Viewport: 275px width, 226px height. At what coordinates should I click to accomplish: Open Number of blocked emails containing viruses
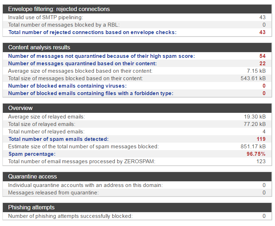(x=67, y=86)
